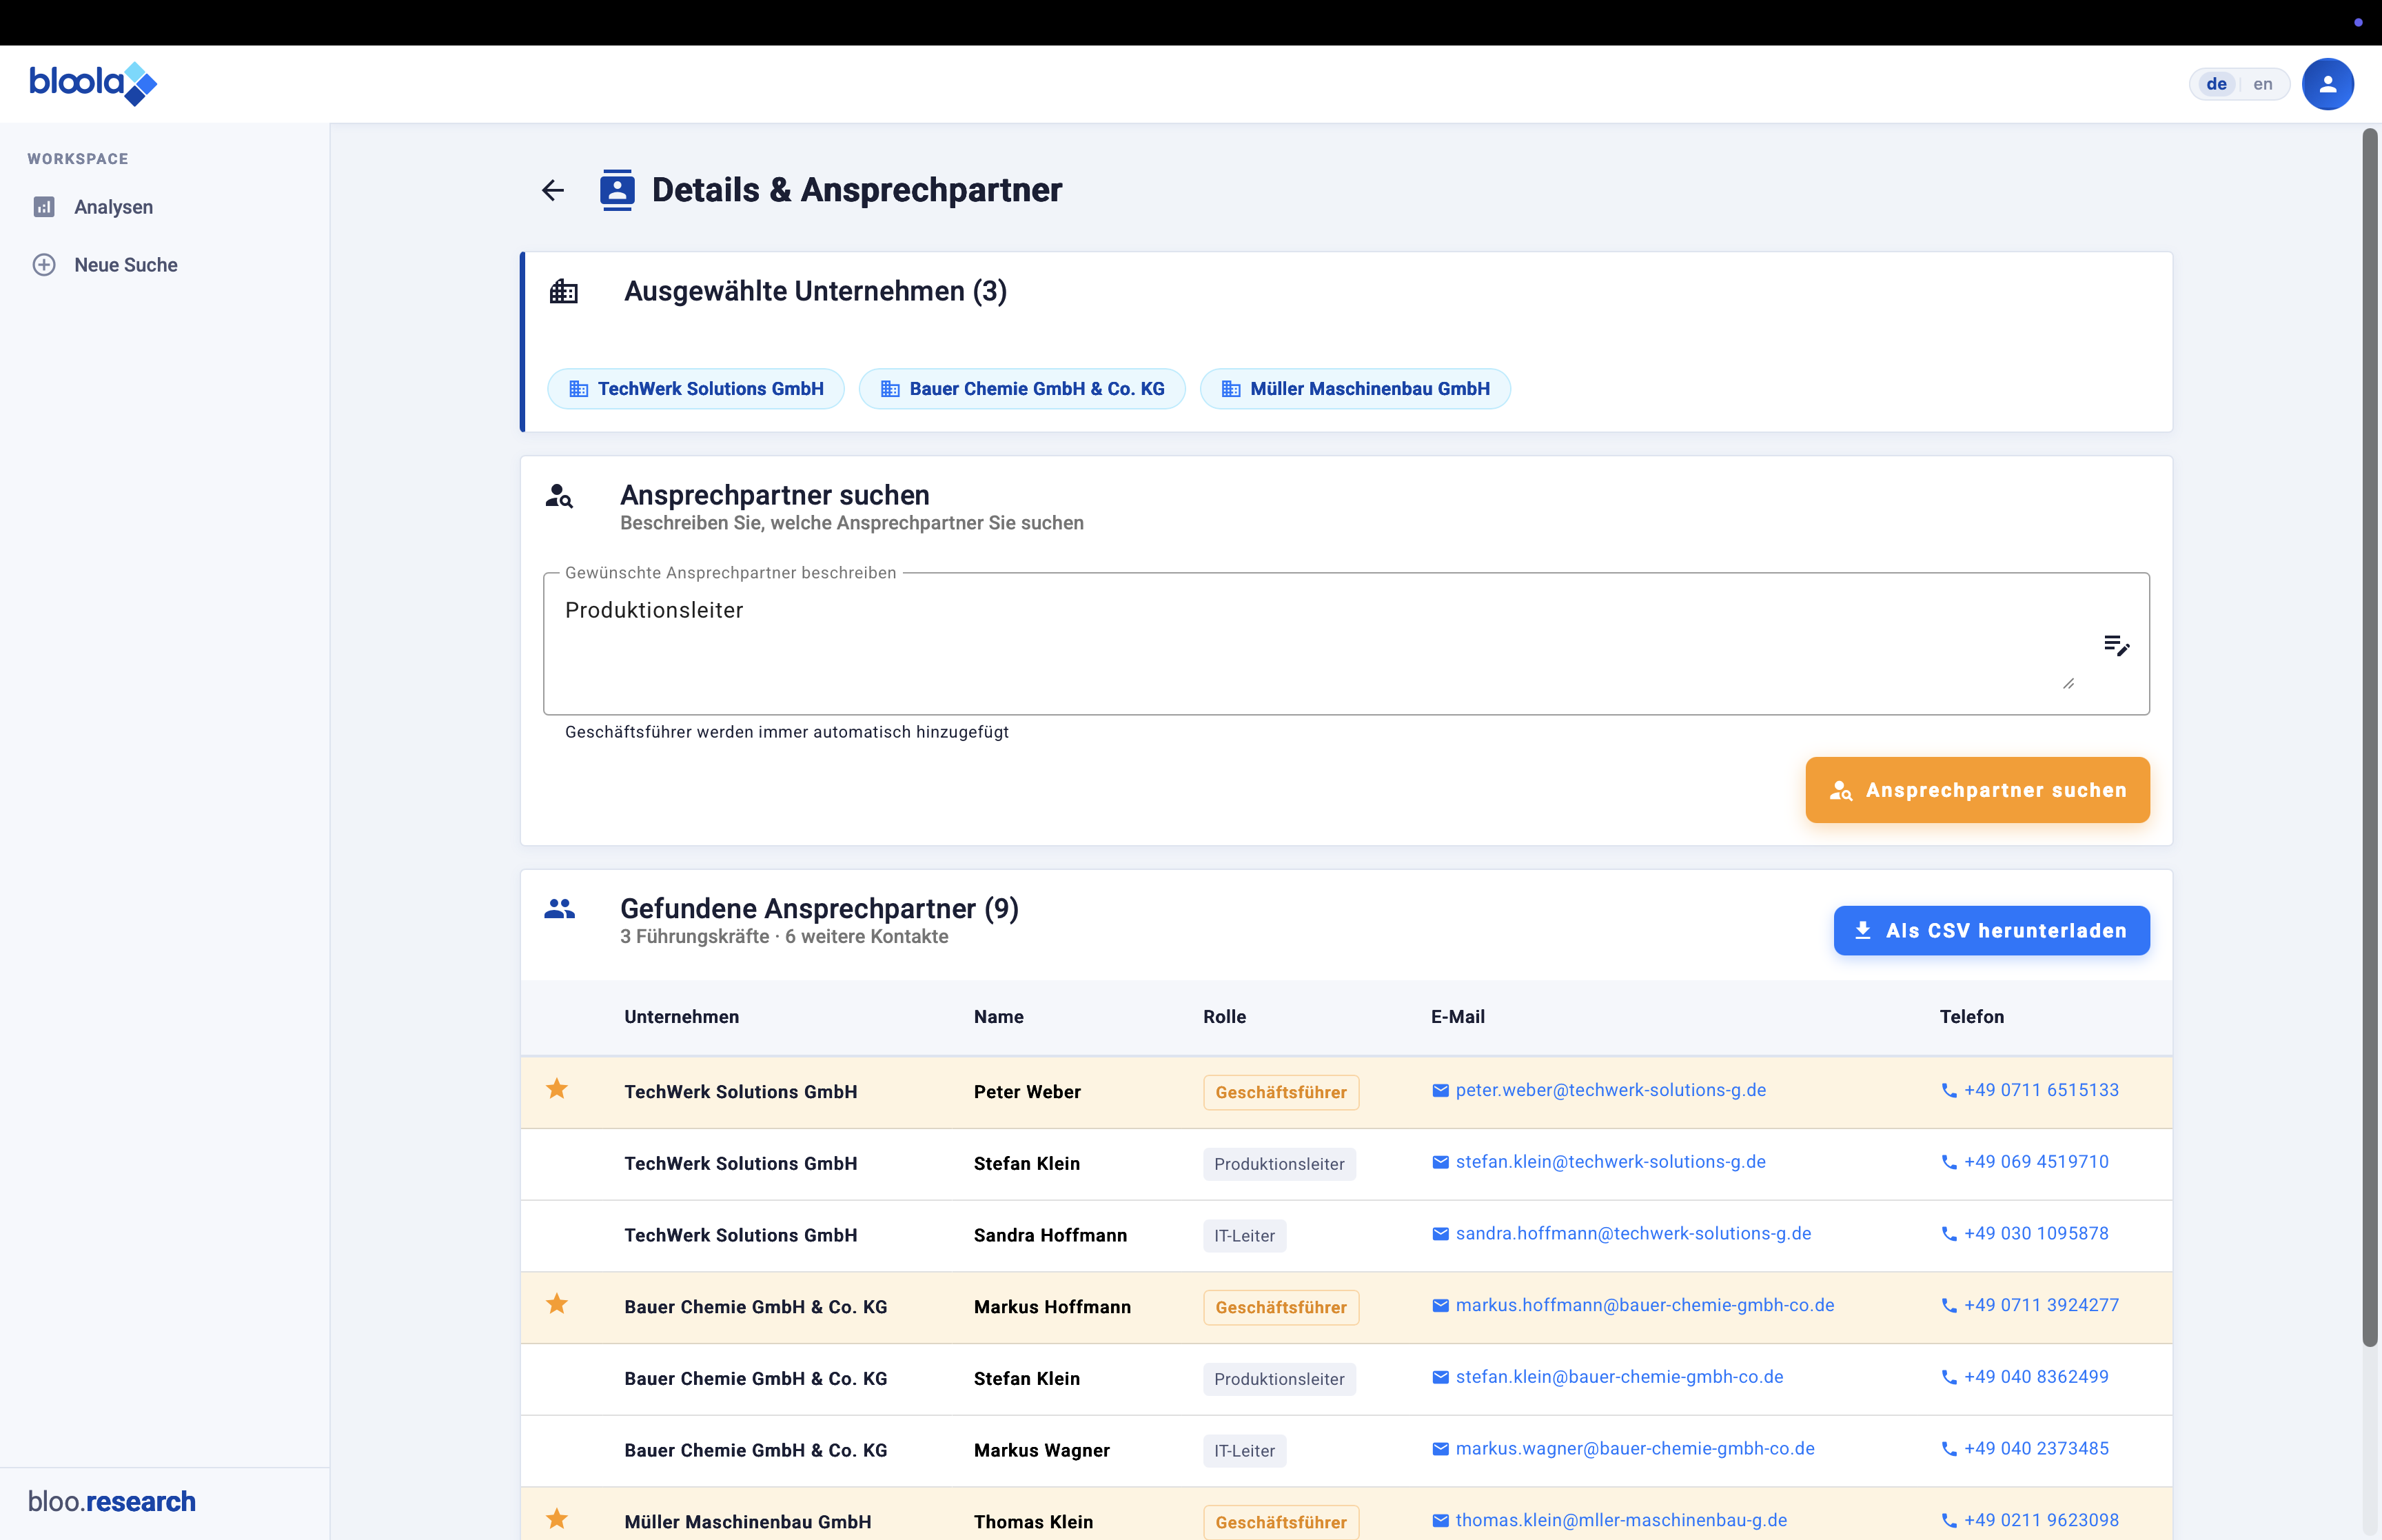2382x1540 pixels.
Task: Download contacts via Als CSV herunterladen
Action: coord(1990,931)
